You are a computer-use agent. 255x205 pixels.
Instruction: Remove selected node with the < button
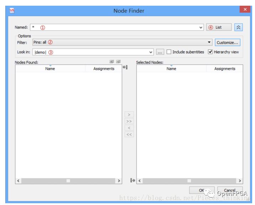point(129,128)
